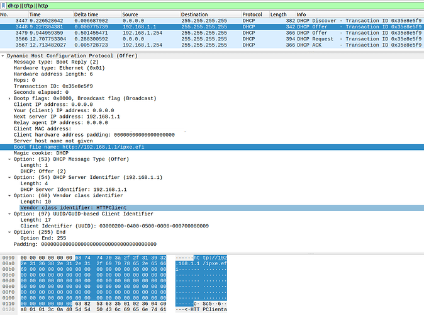This screenshot has width=424, height=315.
Task: Select 'Client Identifier (UUID)' line
Action: point(114,226)
